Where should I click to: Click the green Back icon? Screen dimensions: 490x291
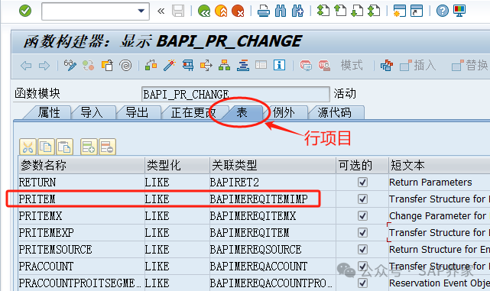[x=204, y=11]
